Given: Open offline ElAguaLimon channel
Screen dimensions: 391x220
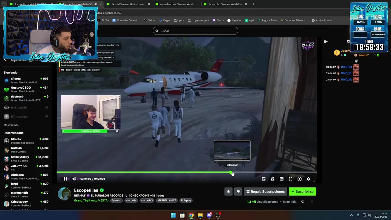Looking at the screenshot, I should [26, 116].
